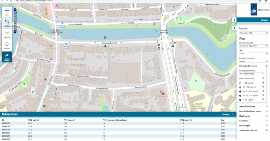Select table row with Id 15846634

tap(118, 133)
